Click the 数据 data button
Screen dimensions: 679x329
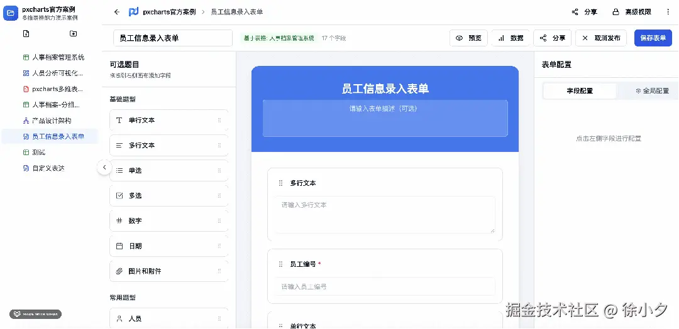[x=511, y=38]
